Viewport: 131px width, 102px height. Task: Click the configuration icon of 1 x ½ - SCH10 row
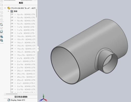pyautogui.click(x=12, y=30)
